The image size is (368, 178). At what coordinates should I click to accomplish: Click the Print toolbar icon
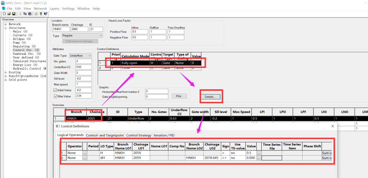(x=36, y=14)
